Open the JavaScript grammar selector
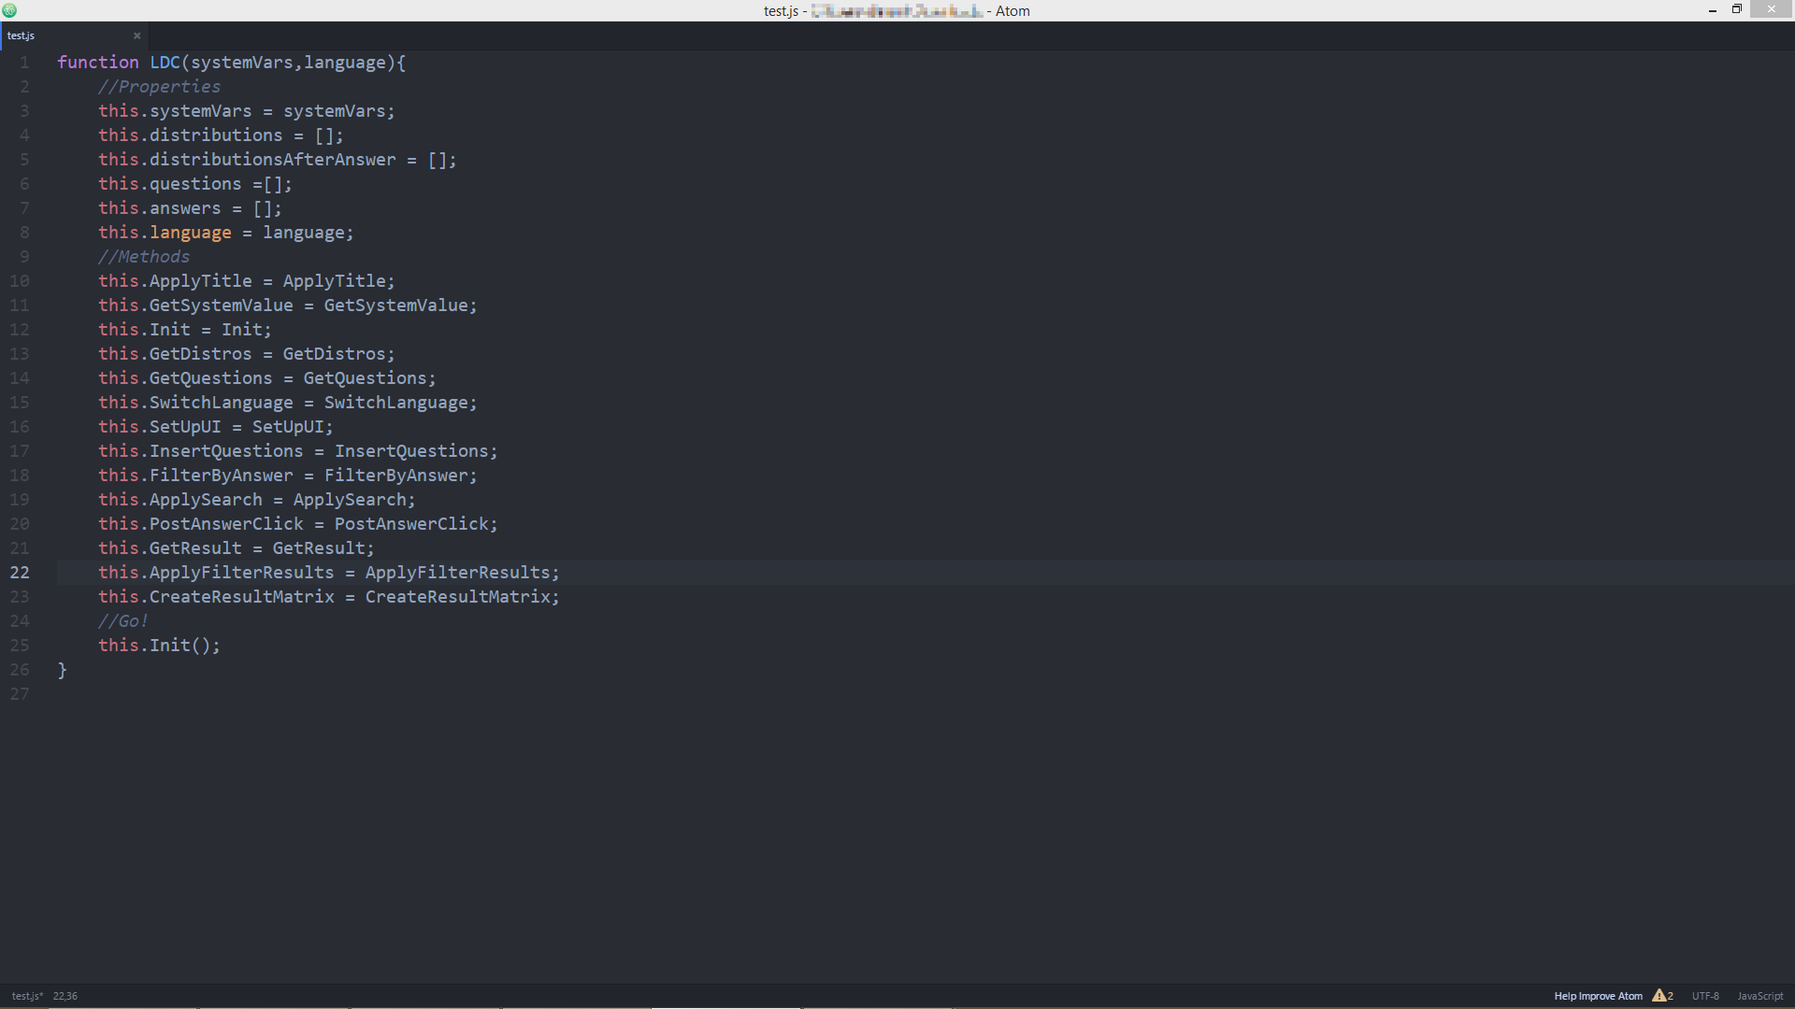 1761,996
